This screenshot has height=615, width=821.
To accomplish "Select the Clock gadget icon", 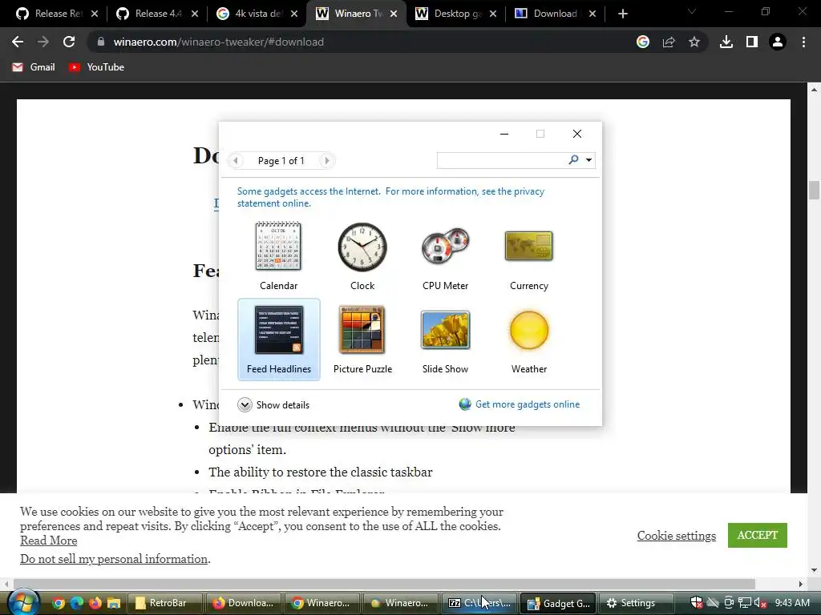I will (x=362, y=247).
